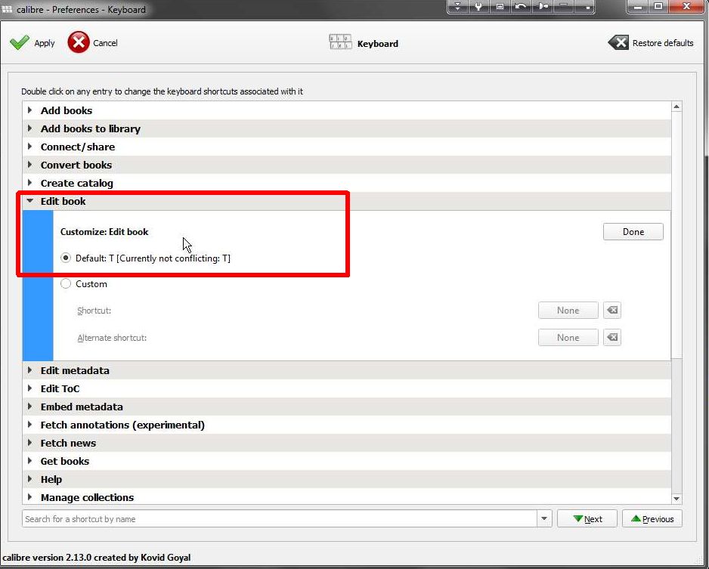709x569 pixels.
Task: Select the Manage collections row
Action: pos(346,497)
